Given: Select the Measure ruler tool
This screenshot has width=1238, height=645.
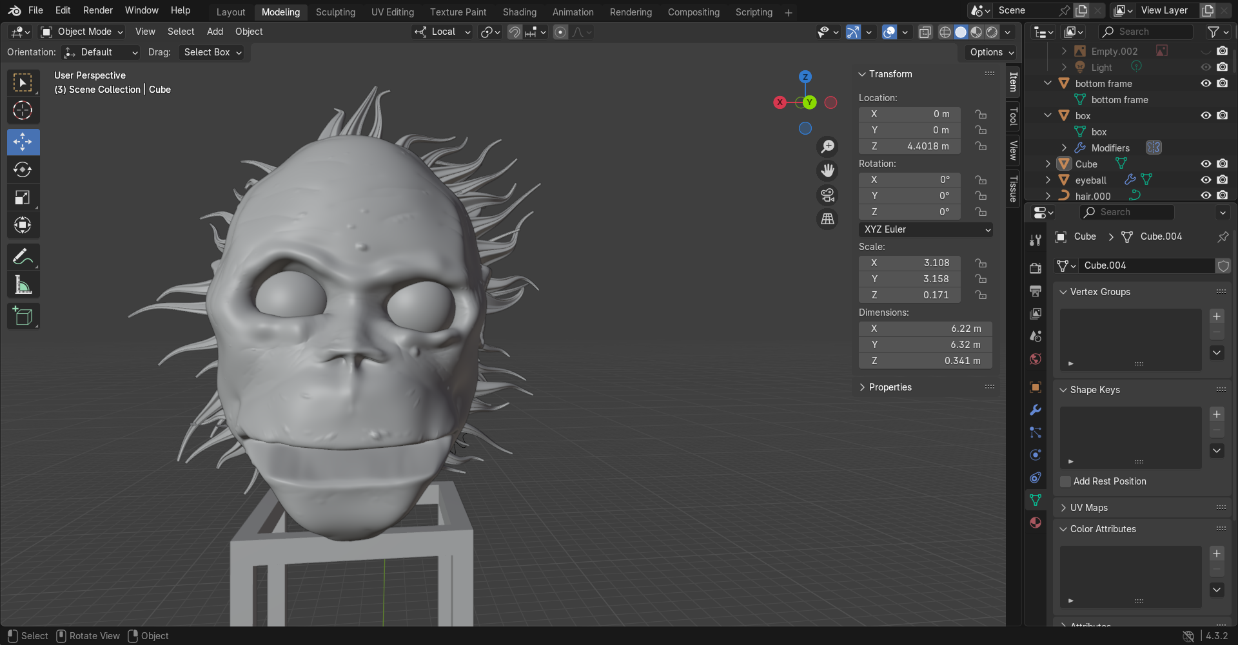Looking at the screenshot, I should [x=23, y=285].
